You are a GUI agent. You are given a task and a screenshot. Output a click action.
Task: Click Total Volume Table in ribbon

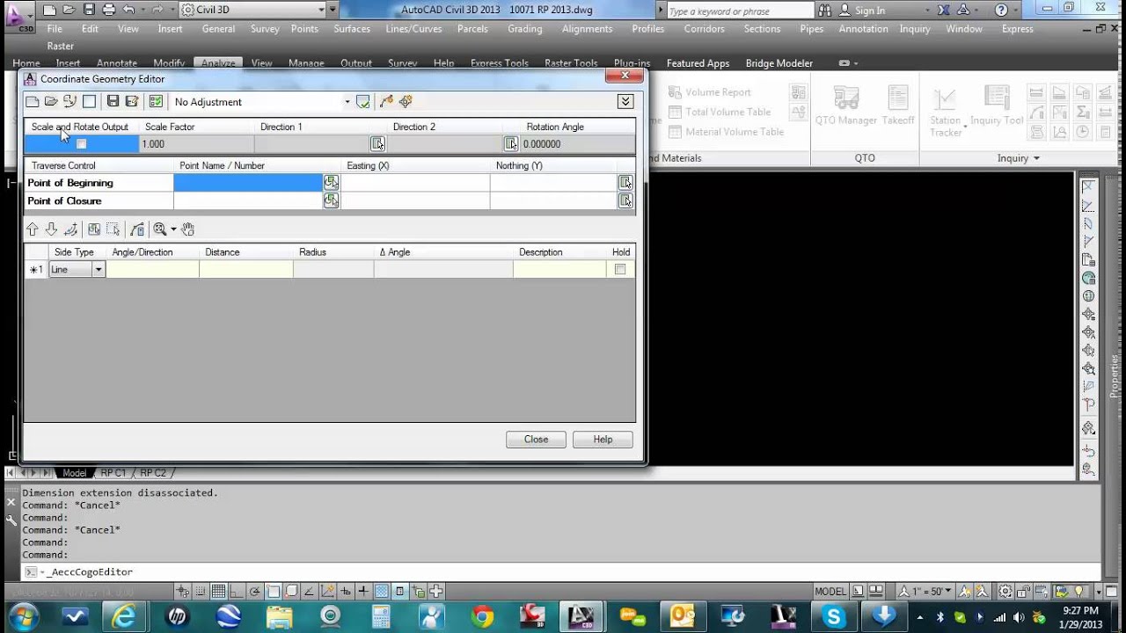[720, 112]
